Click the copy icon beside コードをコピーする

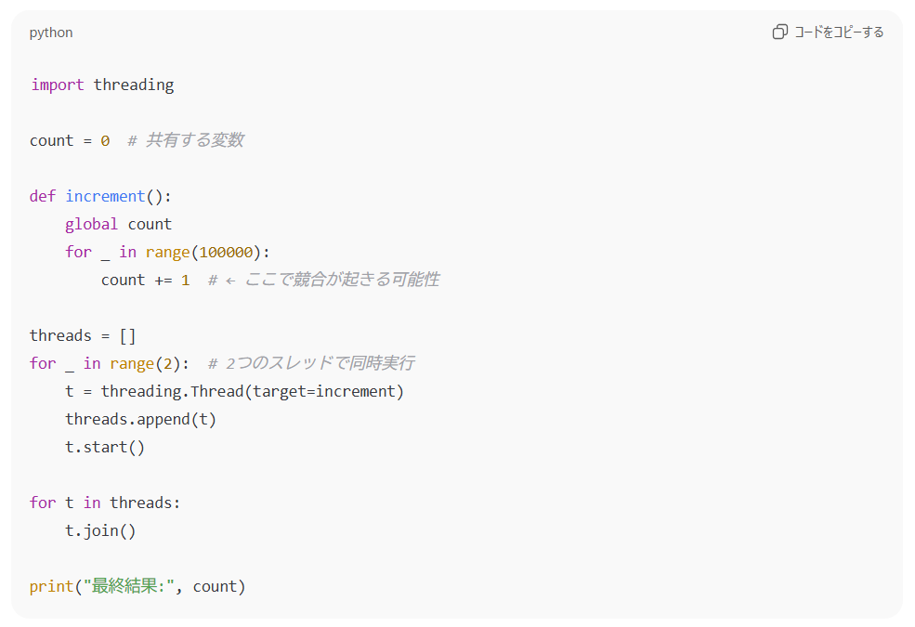(x=779, y=33)
